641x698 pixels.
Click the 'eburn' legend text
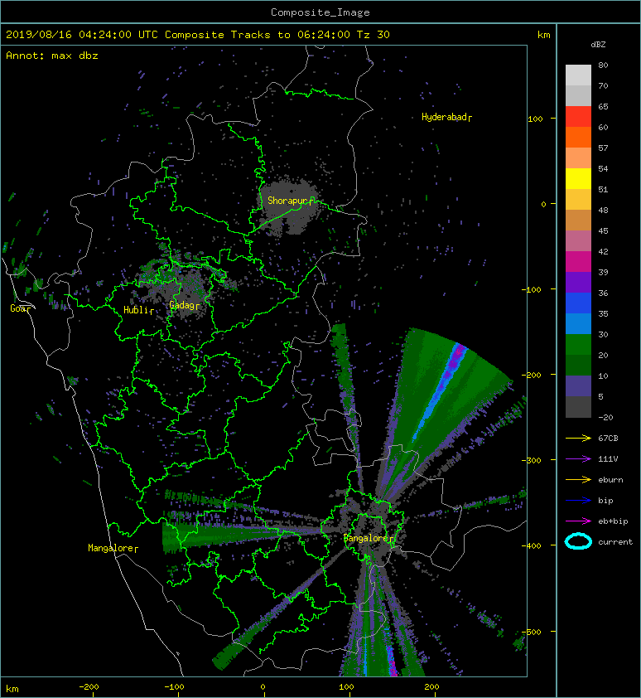(610, 480)
